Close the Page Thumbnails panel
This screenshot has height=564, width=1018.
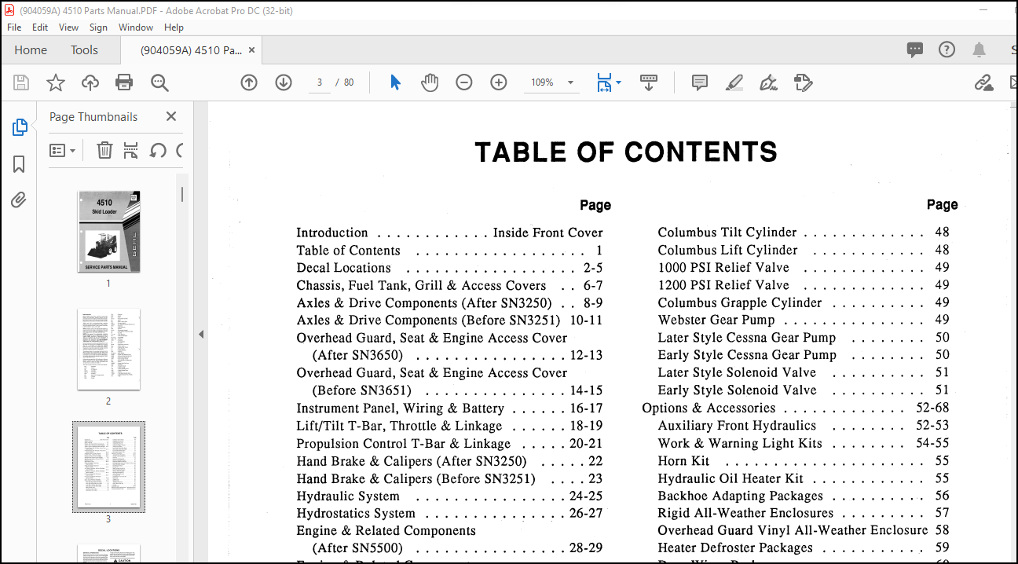(171, 117)
